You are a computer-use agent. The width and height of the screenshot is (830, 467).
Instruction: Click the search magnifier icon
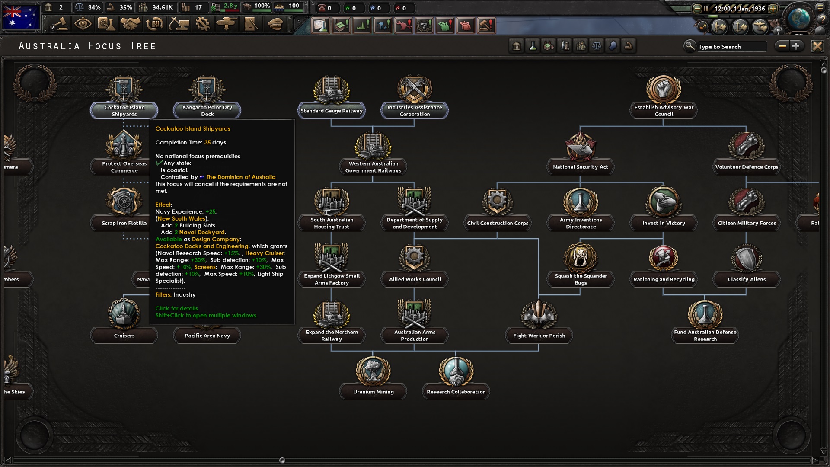pos(690,46)
